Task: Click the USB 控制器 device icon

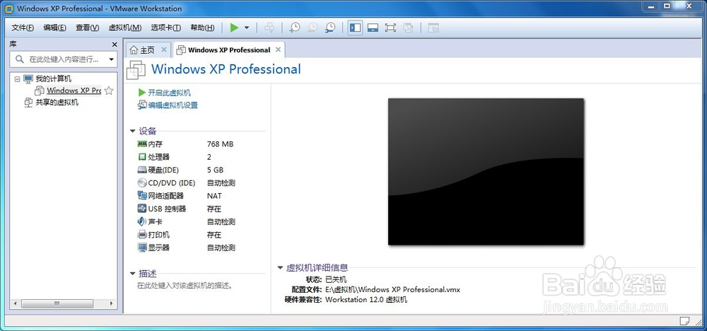Action: tap(142, 209)
